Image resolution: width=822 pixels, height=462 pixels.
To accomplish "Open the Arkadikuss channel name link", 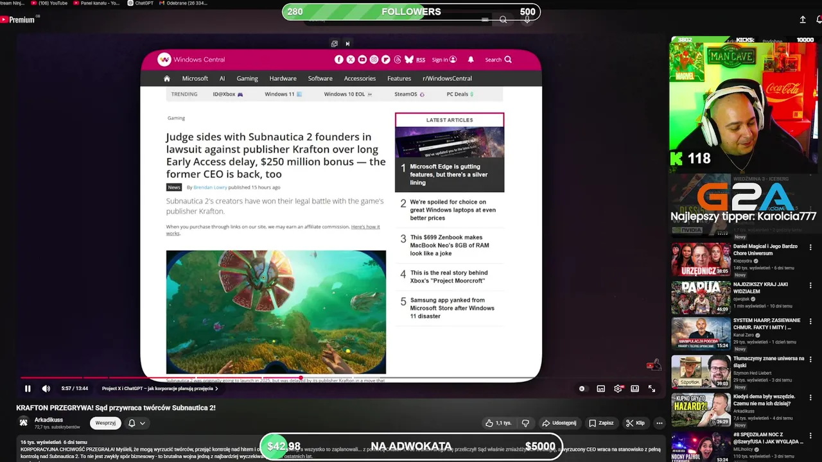I will coord(48,420).
